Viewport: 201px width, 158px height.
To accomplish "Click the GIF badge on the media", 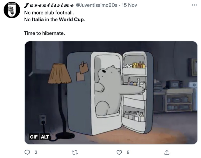I will [x=34, y=137].
